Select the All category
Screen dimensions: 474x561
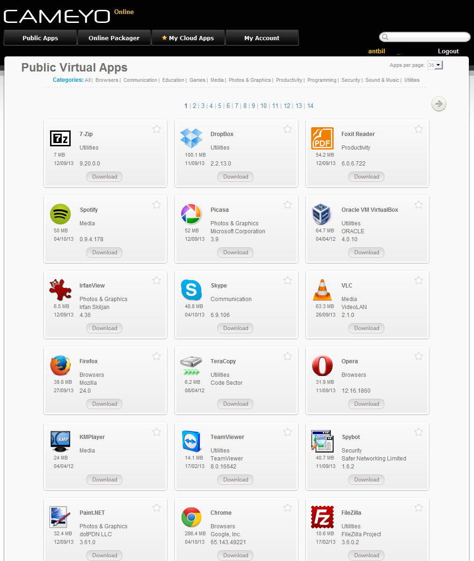click(x=88, y=80)
